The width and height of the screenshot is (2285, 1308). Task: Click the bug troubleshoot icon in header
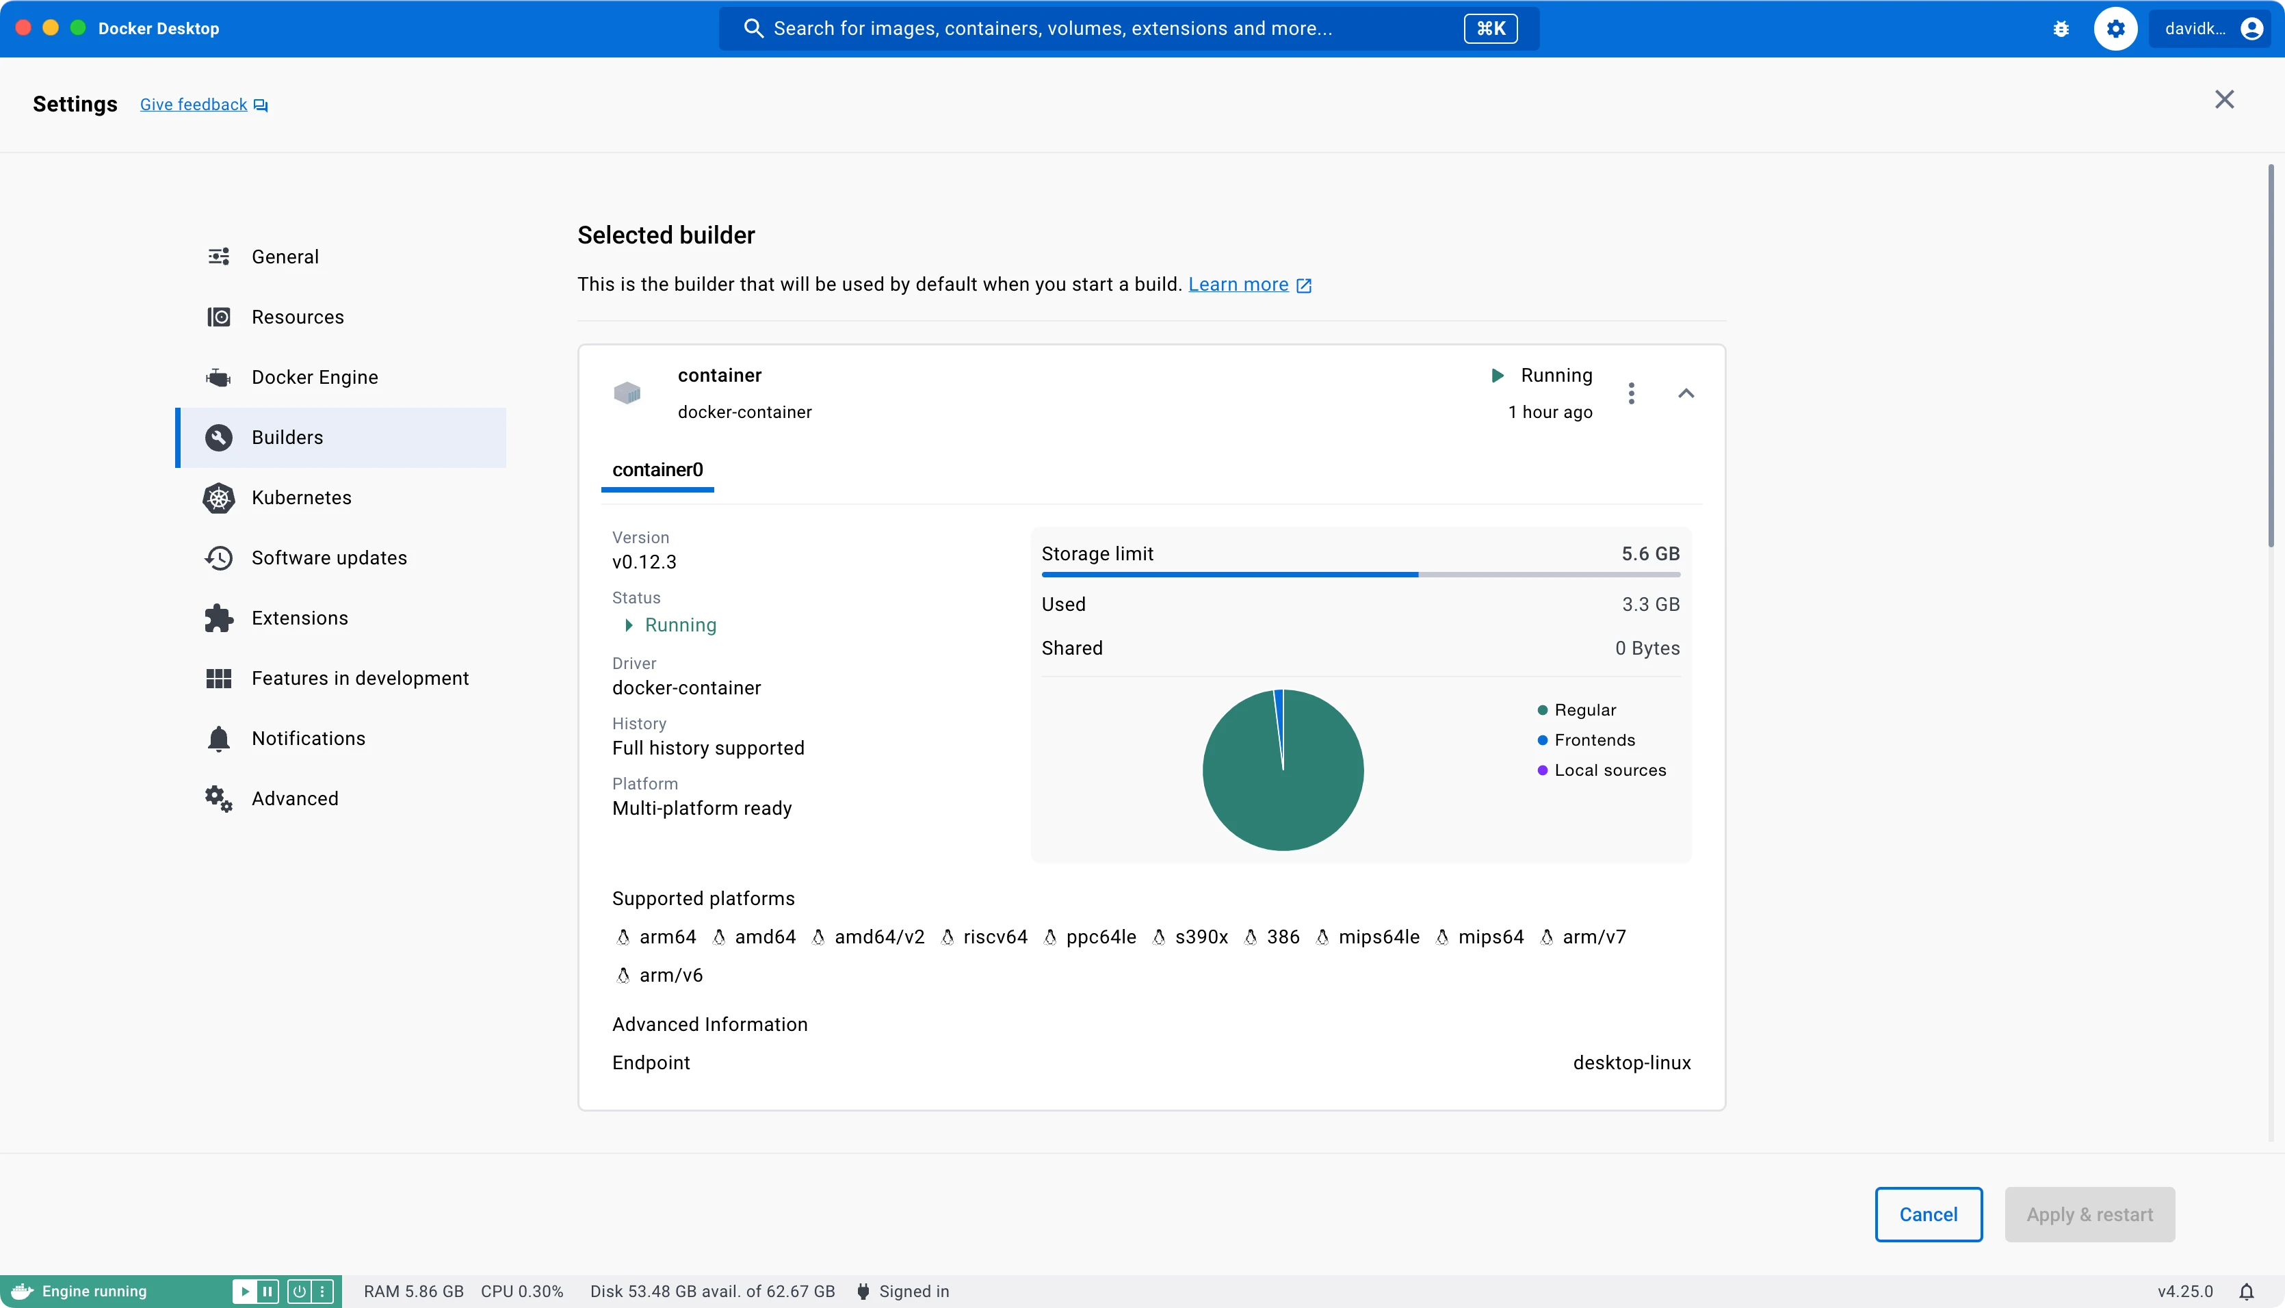(x=2061, y=29)
